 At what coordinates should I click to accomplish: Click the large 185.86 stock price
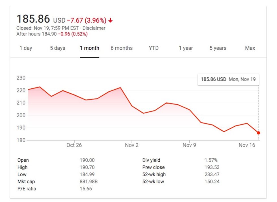(33, 19)
